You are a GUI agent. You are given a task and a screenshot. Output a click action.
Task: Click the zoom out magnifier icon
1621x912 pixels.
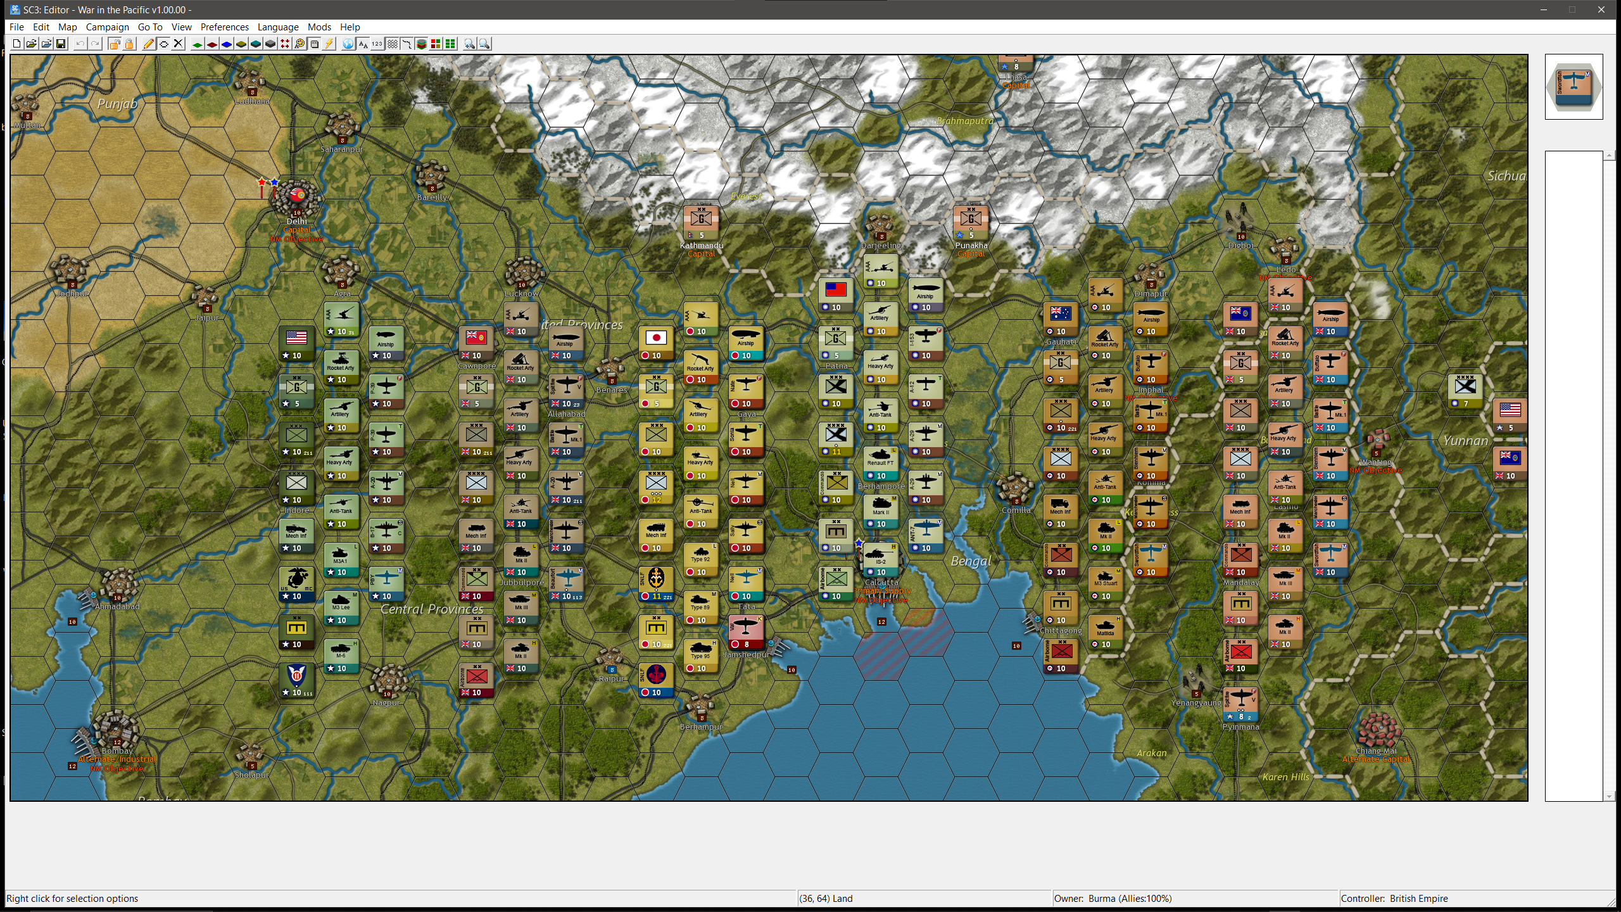click(484, 44)
